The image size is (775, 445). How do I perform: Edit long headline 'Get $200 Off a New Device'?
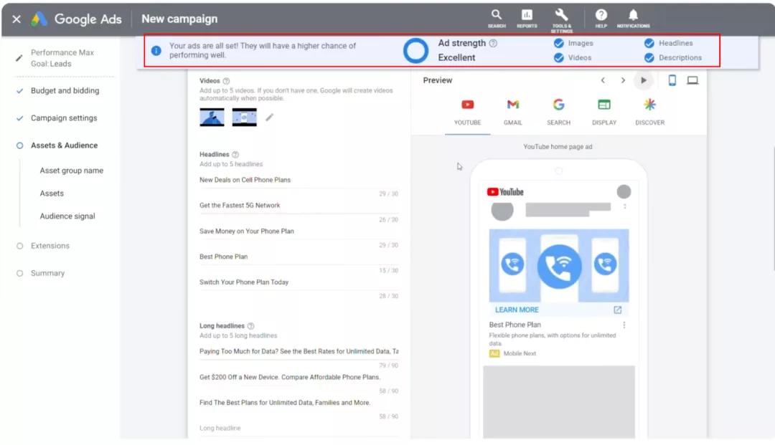(299, 378)
